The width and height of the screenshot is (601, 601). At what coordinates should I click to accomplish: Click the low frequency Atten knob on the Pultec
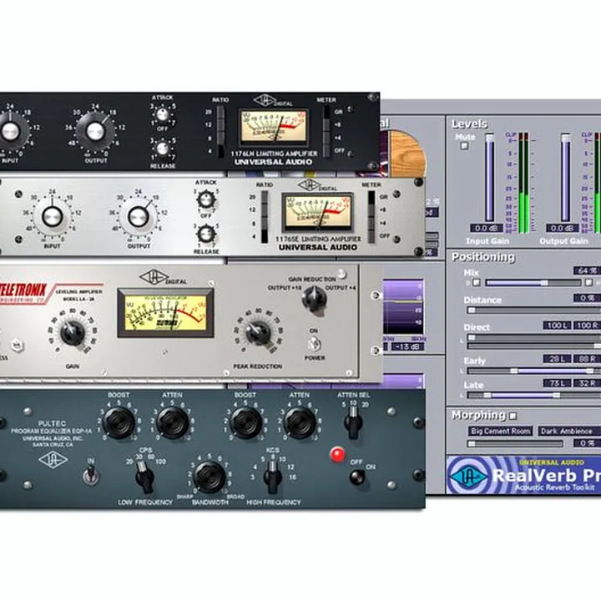173,422
